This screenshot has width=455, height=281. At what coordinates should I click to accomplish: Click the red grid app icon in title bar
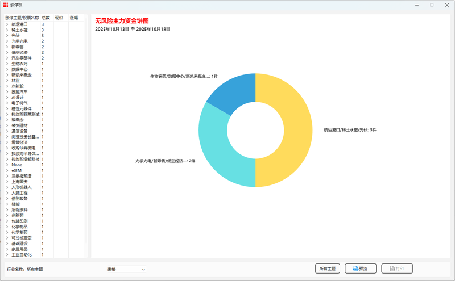pyautogui.click(x=6, y=5)
